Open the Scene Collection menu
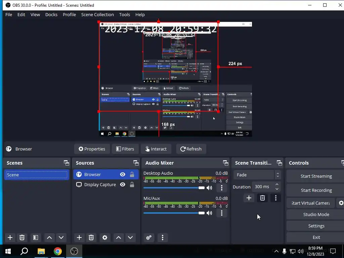Viewport: 344px width, 258px height. 97,14
